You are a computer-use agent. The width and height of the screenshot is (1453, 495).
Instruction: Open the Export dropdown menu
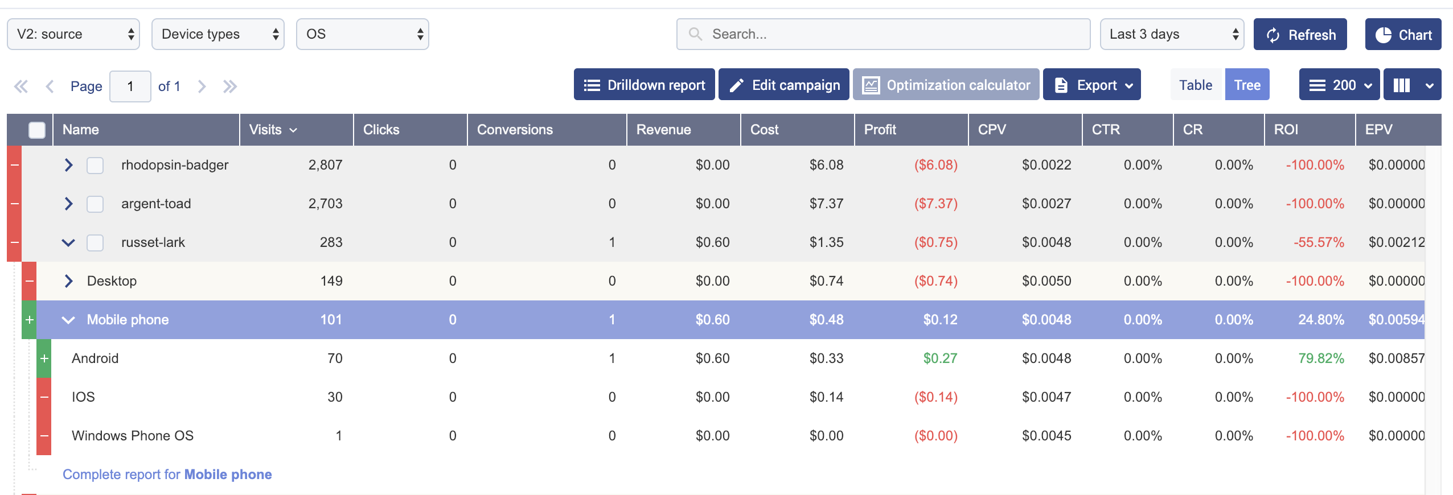1091,85
